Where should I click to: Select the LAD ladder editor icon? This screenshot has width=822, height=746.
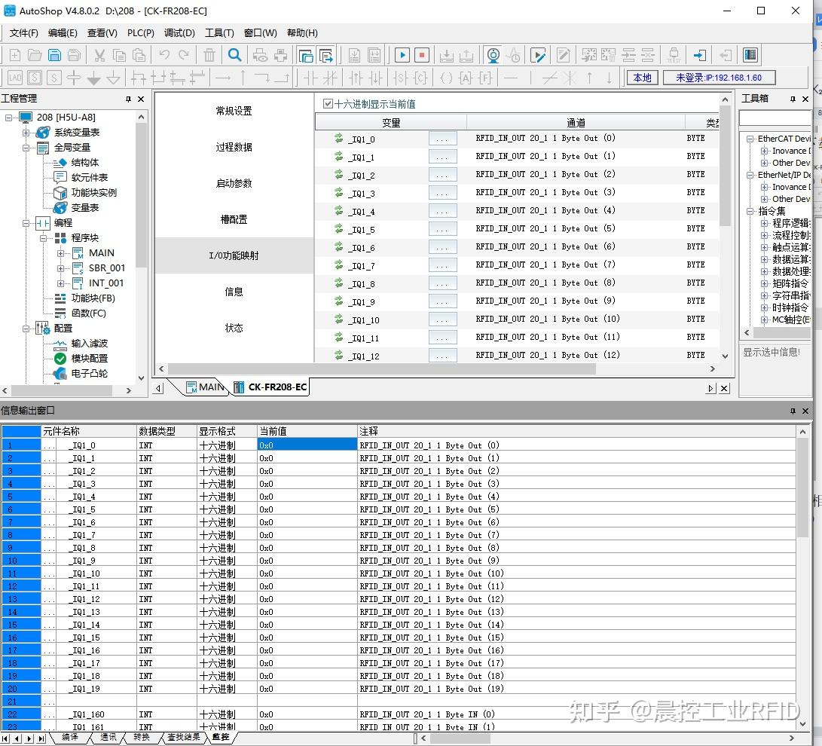tap(13, 77)
